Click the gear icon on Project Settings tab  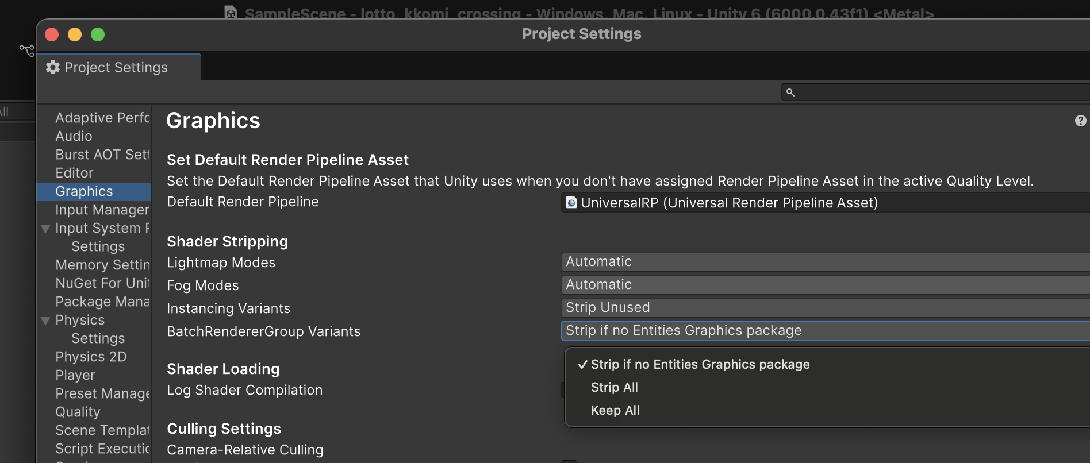click(53, 67)
